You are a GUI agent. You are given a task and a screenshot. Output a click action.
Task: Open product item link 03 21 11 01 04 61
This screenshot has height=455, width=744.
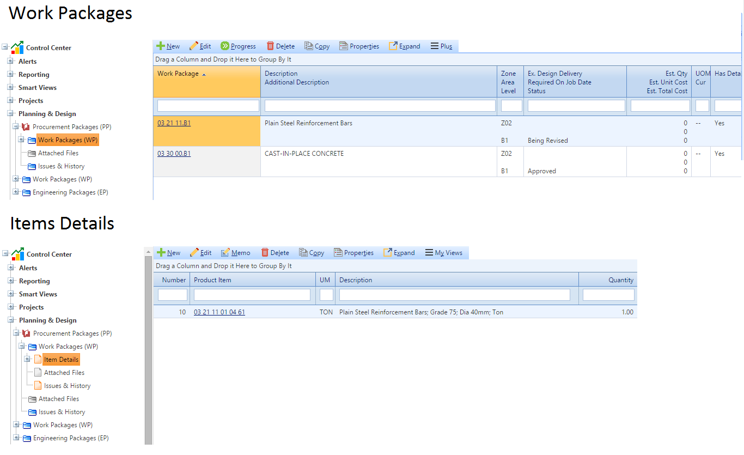219,312
